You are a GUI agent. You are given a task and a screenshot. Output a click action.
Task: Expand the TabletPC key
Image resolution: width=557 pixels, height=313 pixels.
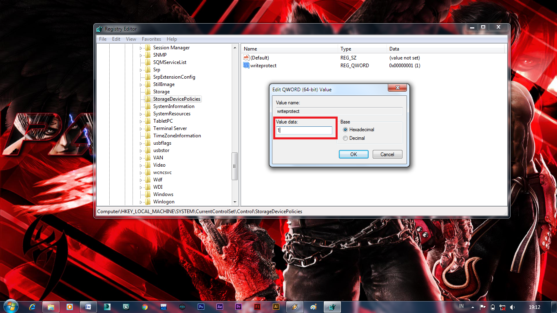pyautogui.click(x=141, y=121)
